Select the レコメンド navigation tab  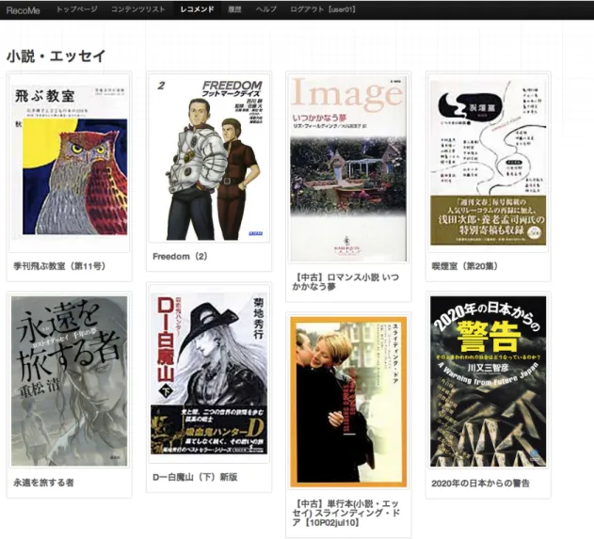click(x=197, y=9)
